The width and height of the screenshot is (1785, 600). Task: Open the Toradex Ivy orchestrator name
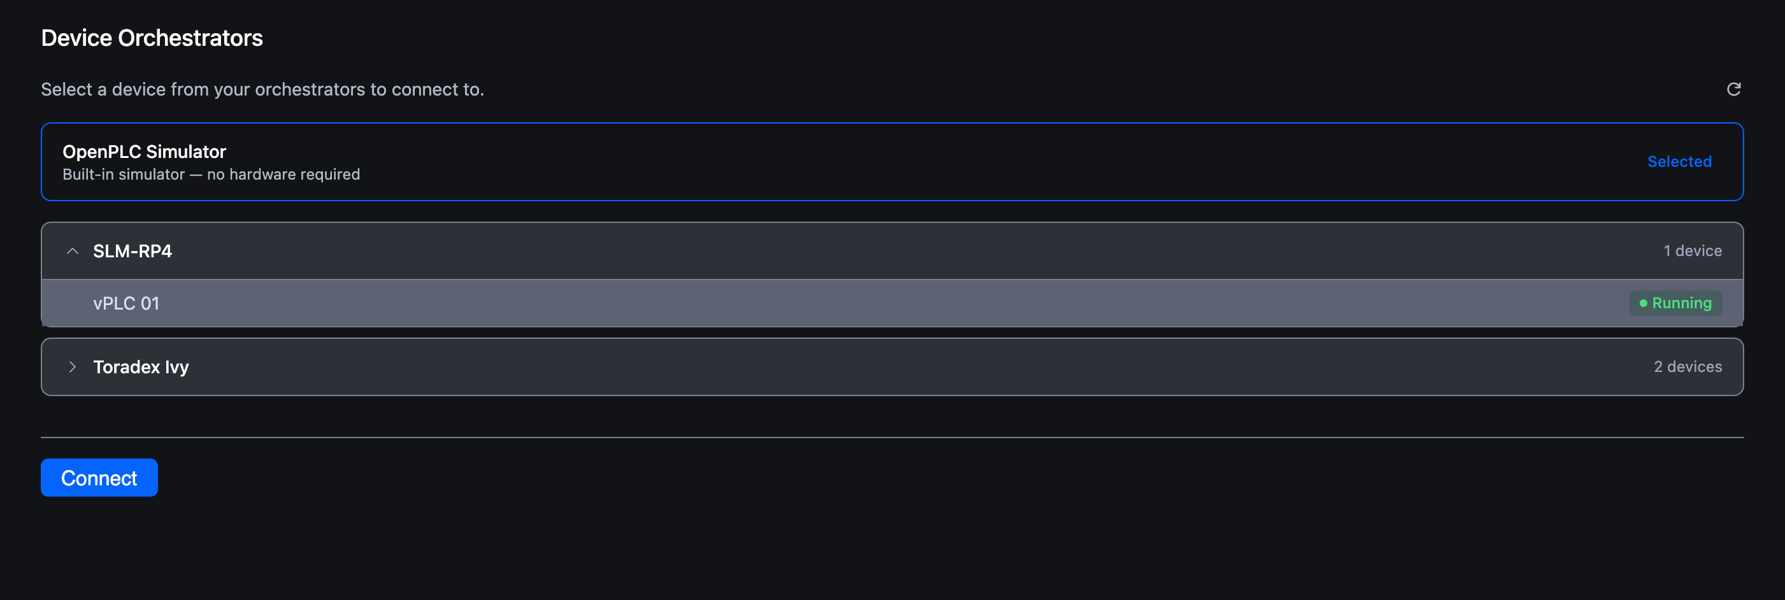pyautogui.click(x=141, y=368)
